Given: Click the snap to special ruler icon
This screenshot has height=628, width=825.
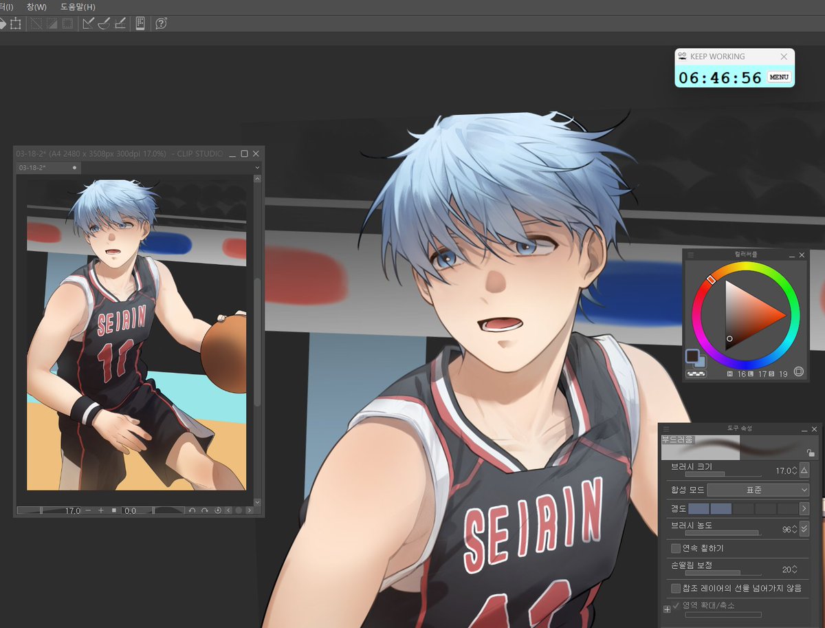Looking at the screenshot, I should pos(104,23).
